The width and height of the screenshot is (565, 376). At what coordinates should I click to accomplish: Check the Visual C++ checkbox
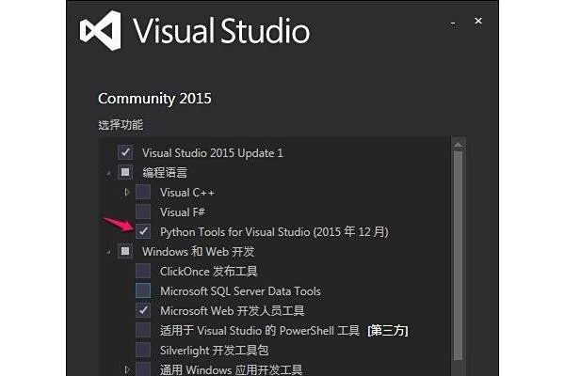pos(143,192)
